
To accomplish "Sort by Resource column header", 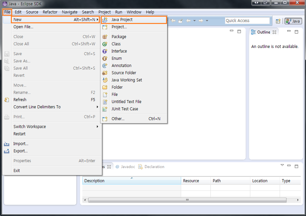I will (x=196, y=181).
